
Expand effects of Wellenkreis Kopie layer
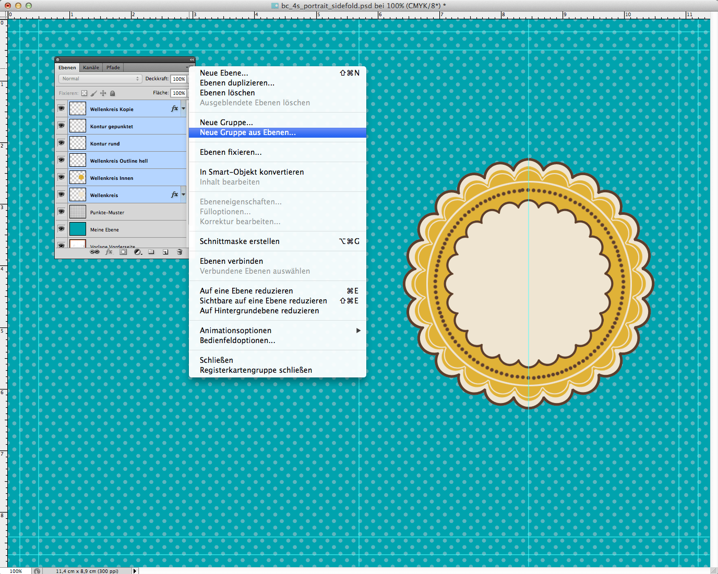183,108
